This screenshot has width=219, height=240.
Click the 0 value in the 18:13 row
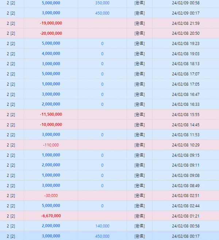102,64
